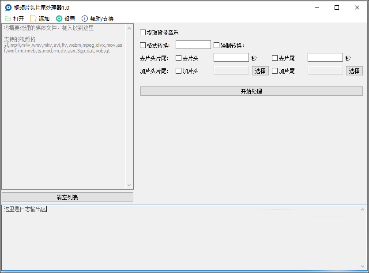Click the 清空列表 button
Image resolution: width=369 pixels, height=273 pixels.
67,197
